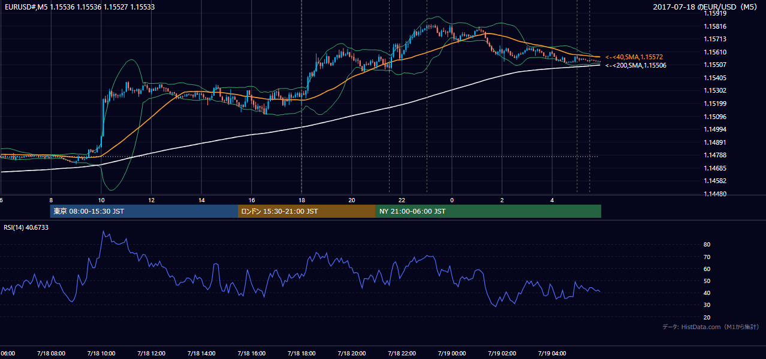Click RSI axis level 50
The image size is (766, 359).
coord(707,281)
